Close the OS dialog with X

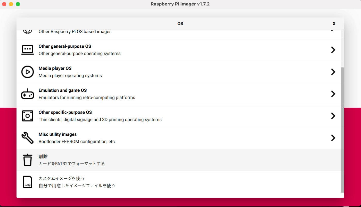click(x=334, y=24)
